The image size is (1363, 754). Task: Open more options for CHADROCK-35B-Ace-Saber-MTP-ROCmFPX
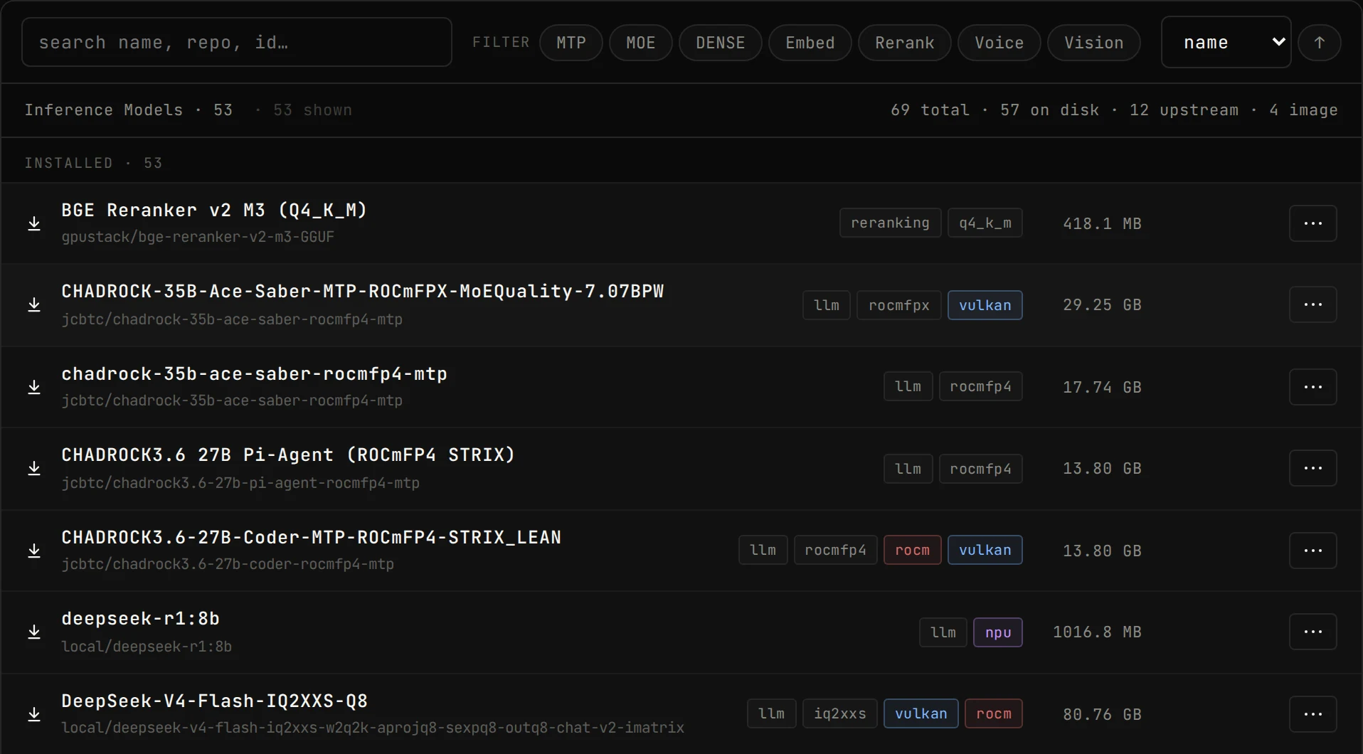click(1313, 304)
